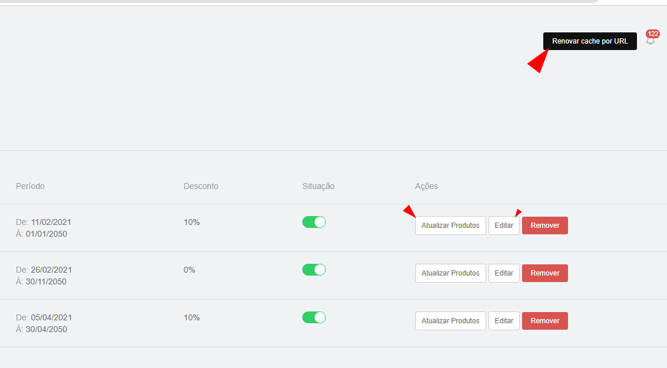Disable the Situação switch for 26/02/2021 period
The width and height of the screenshot is (667, 368).
pyautogui.click(x=314, y=270)
